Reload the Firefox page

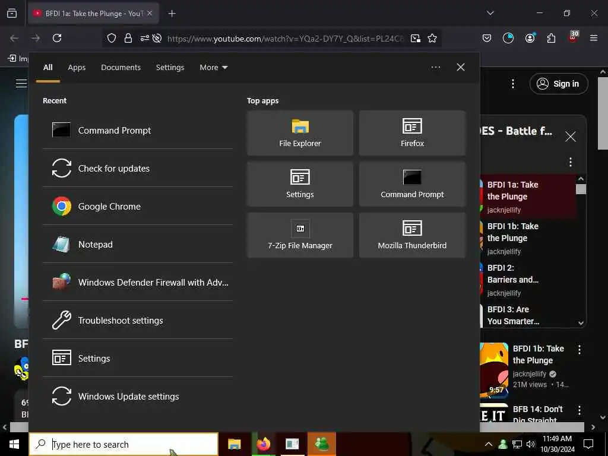coord(57,38)
